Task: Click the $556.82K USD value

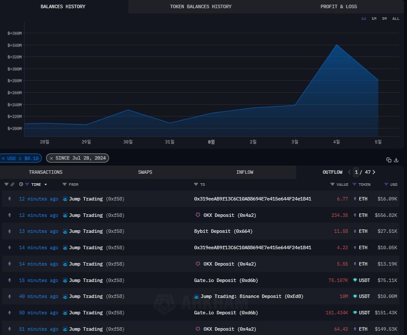Action: 386,215
